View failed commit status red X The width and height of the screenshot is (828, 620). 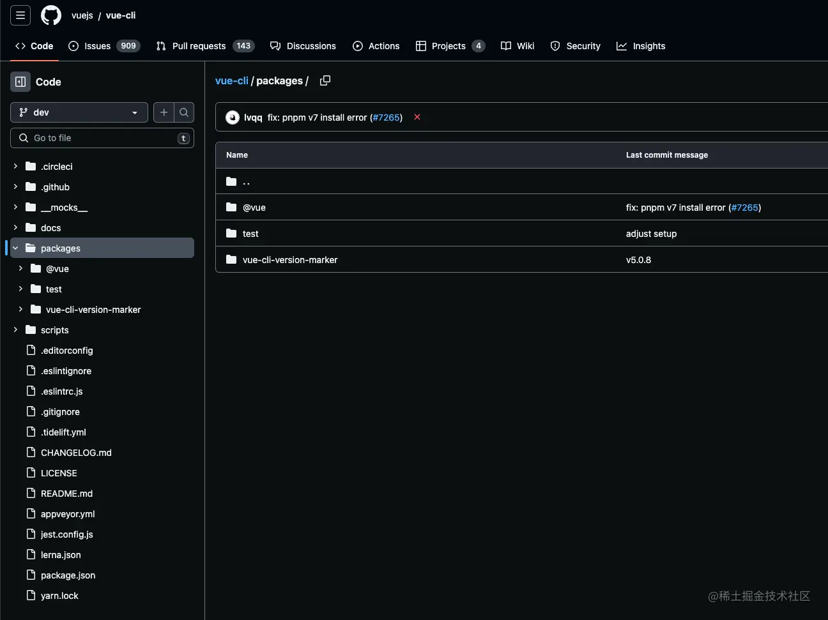pyautogui.click(x=417, y=117)
